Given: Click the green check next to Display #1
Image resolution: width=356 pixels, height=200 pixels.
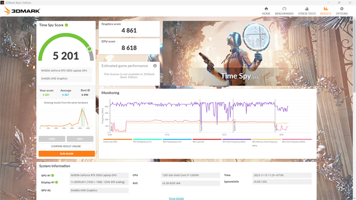Looking at the screenshot, I should coord(57,182).
